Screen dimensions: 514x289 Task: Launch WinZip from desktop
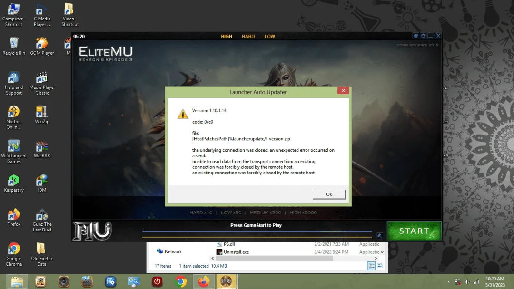(42, 115)
